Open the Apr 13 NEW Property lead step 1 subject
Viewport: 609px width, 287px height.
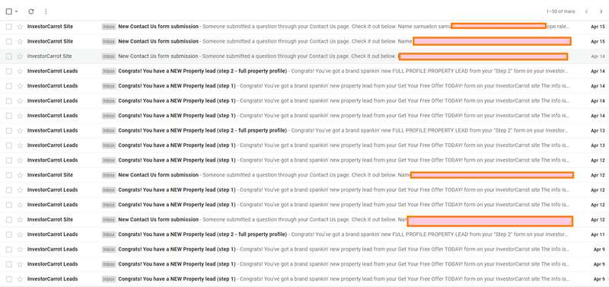point(177,145)
